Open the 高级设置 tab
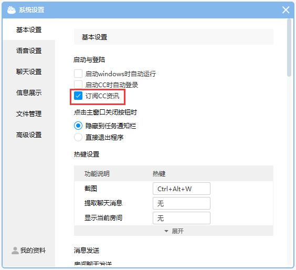 (29, 134)
